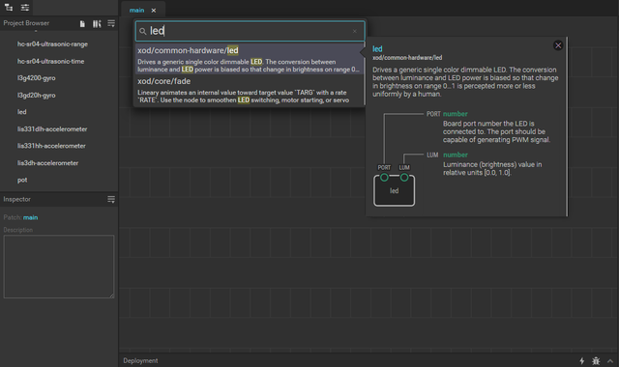
Task: Close the main tab
Action: pyautogui.click(x=154, y=11)
